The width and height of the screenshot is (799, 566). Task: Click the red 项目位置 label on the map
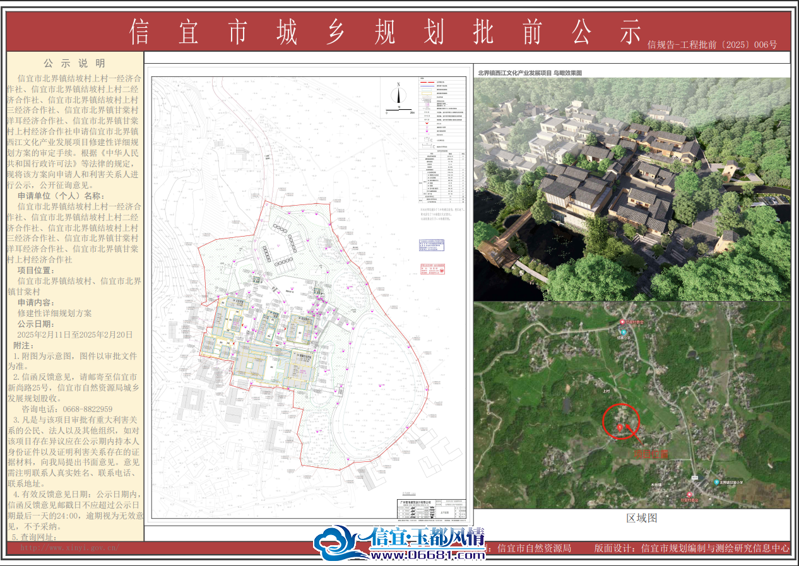[651, 453]
